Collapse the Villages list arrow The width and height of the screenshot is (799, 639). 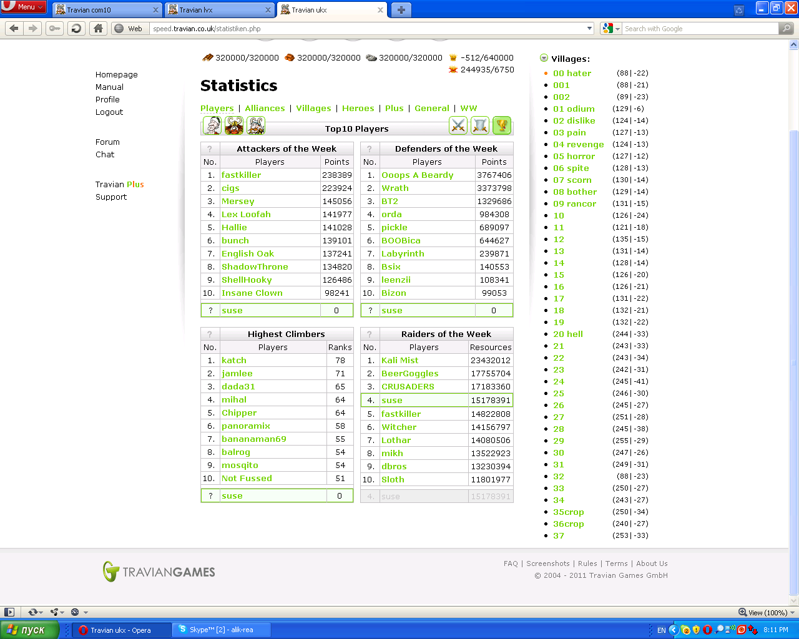tap(544, 58)
